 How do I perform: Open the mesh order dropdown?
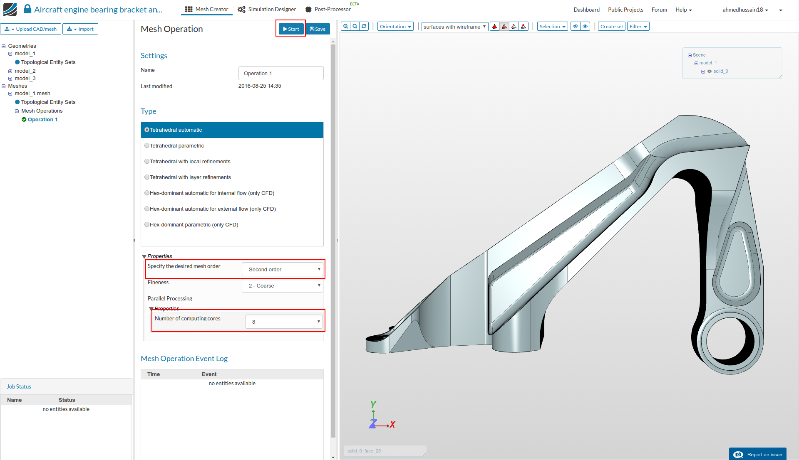pos(283,269)
